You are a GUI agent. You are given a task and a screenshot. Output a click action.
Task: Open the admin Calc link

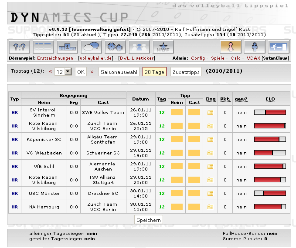point(235,58)
